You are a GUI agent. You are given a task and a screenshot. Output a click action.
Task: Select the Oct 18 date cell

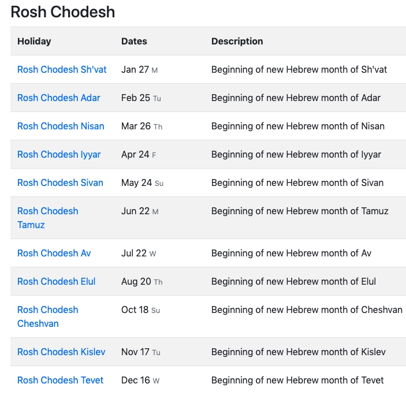[x=140, y=310]
